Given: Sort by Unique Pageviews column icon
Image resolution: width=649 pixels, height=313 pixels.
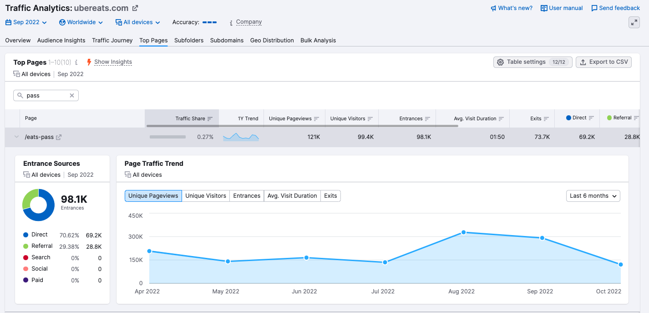Looking at the screenshot, I should pyautogui.click(x=317, y=119).
